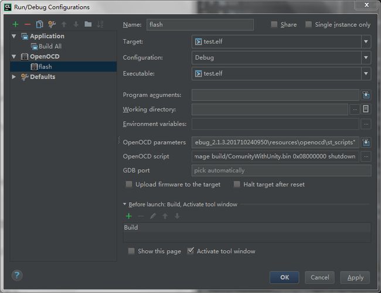Click the Name field containing flash
Image resolution: width=381 pixels, height=293 pixels.
200,25
